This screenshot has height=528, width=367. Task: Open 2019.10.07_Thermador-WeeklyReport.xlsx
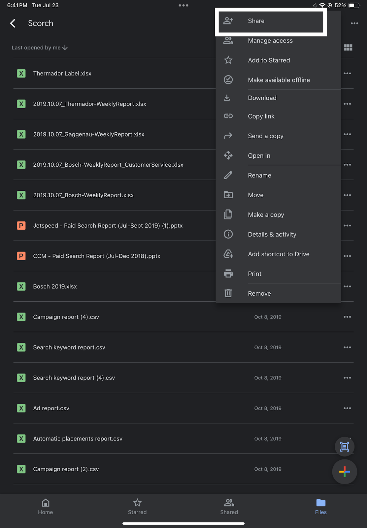115,104
